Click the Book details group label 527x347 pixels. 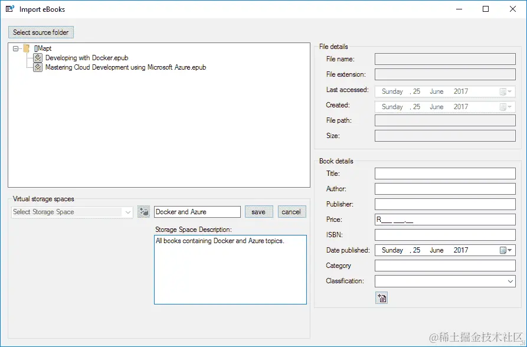click(336, 161)
